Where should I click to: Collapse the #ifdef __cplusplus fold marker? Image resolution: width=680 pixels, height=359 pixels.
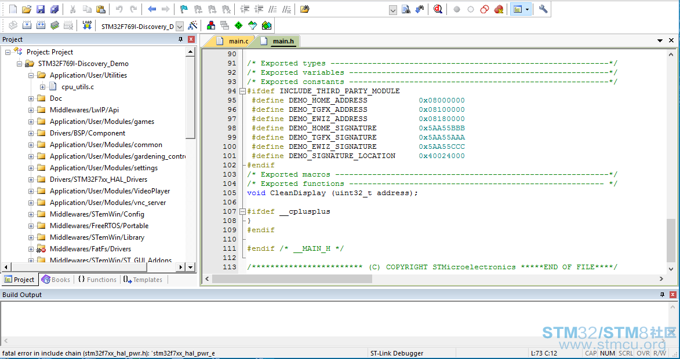coord(242,212)
